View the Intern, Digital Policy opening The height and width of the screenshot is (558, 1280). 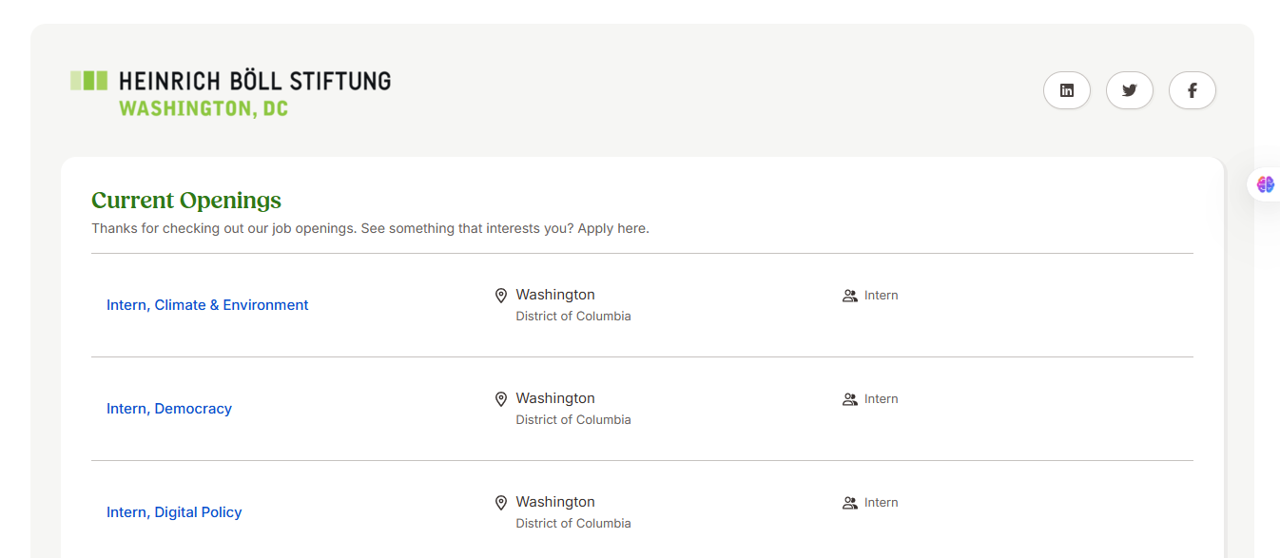pyautogui.click(x=174, y=512)
